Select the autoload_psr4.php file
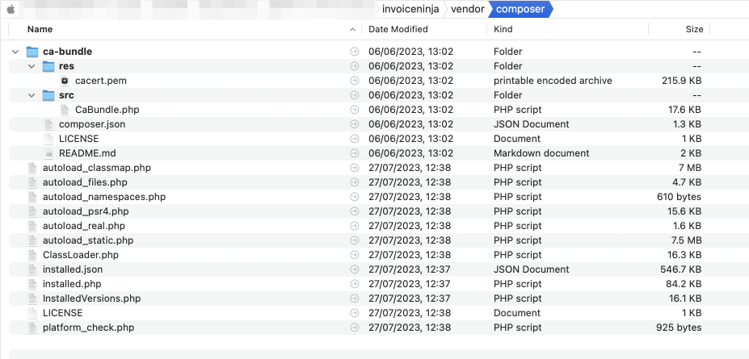Image resolution: width=749 pixels, height=359 pixels. 86,211
